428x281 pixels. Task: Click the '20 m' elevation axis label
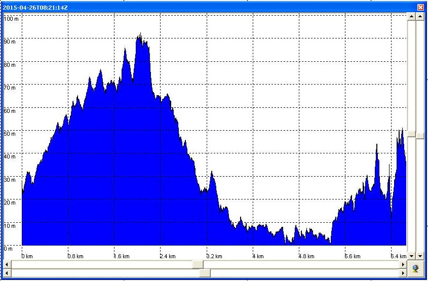(x=10, y=203)
